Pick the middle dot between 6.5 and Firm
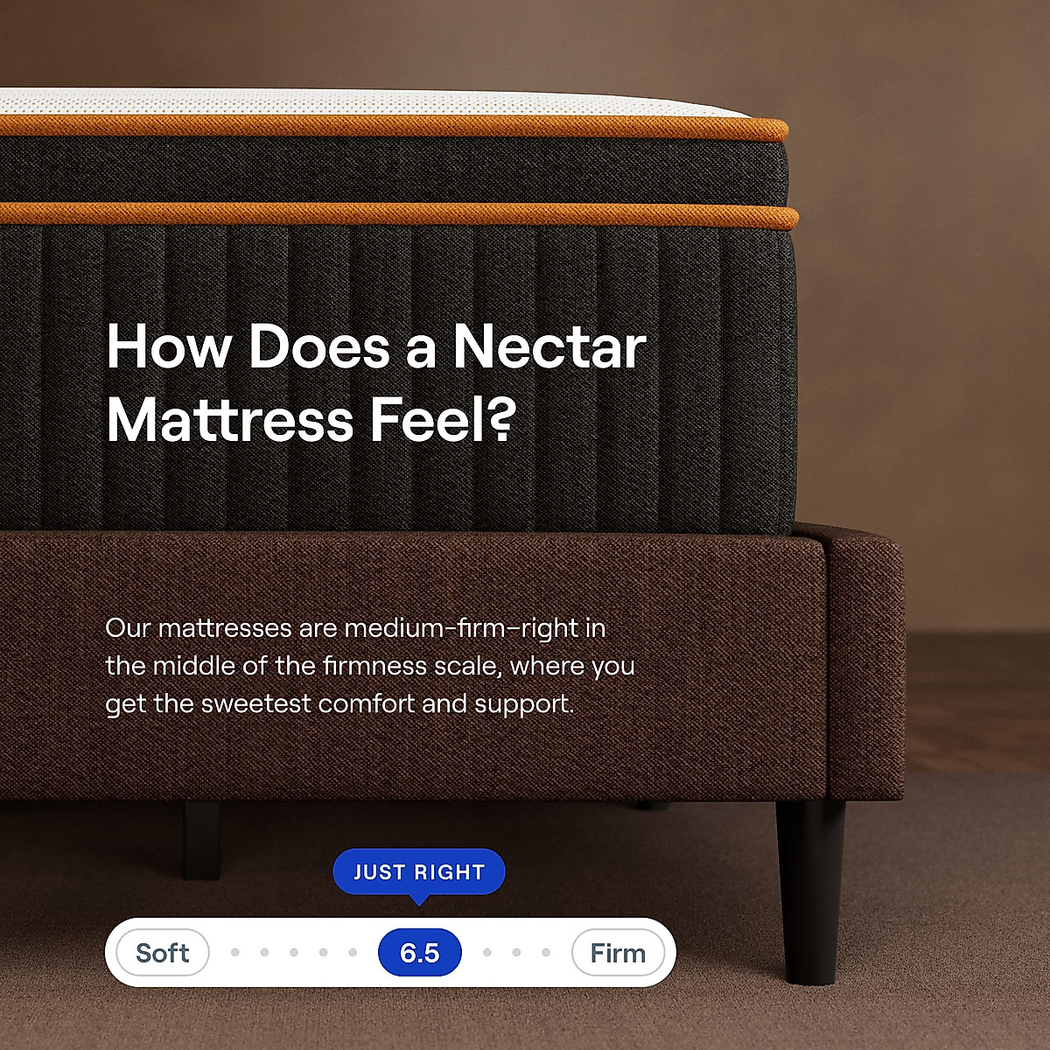The height and width of the screenshot is (1050, 1050). [516, 952]
